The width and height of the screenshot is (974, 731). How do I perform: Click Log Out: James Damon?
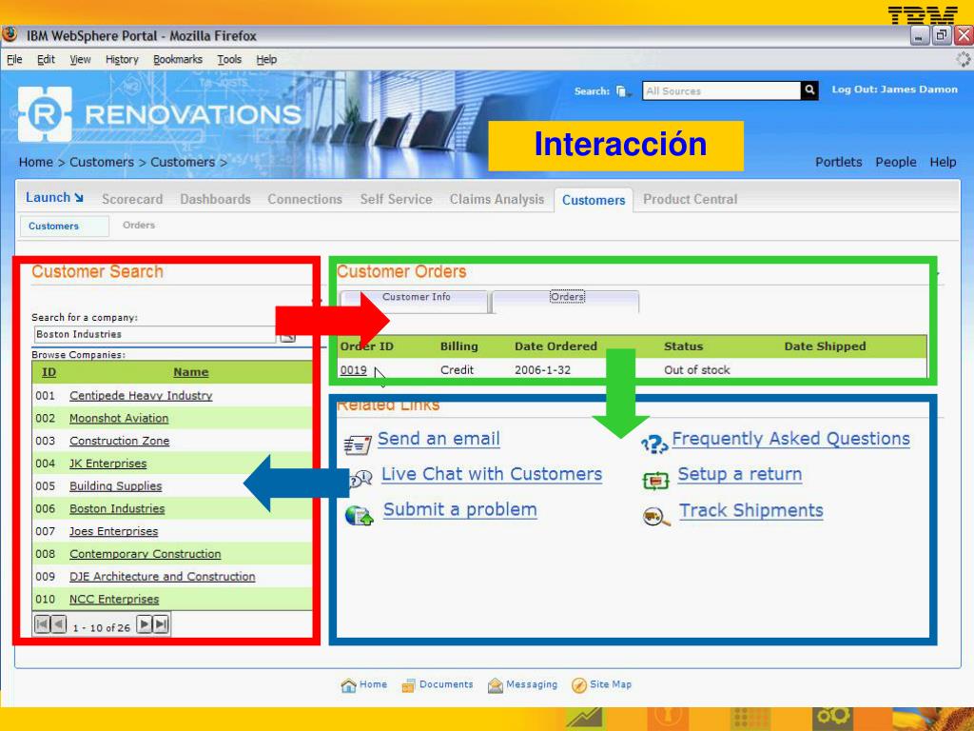point(894,89)
